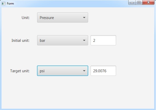The image size is (156, 110).
Task: Click the Form window icon in title bar
Action: 4,4
